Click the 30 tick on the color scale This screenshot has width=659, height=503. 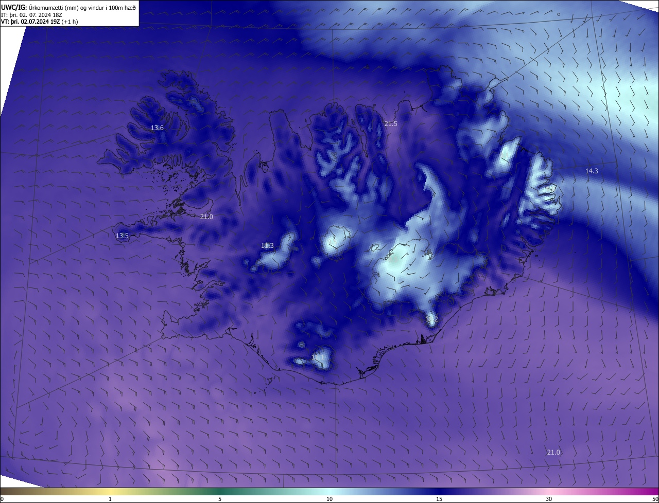point(549,499)
